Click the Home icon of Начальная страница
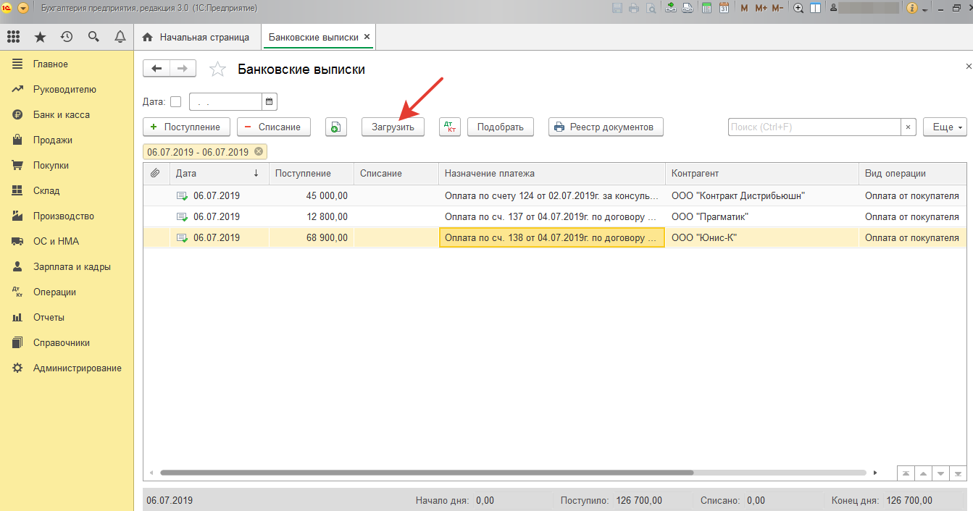 pos(148,37)
